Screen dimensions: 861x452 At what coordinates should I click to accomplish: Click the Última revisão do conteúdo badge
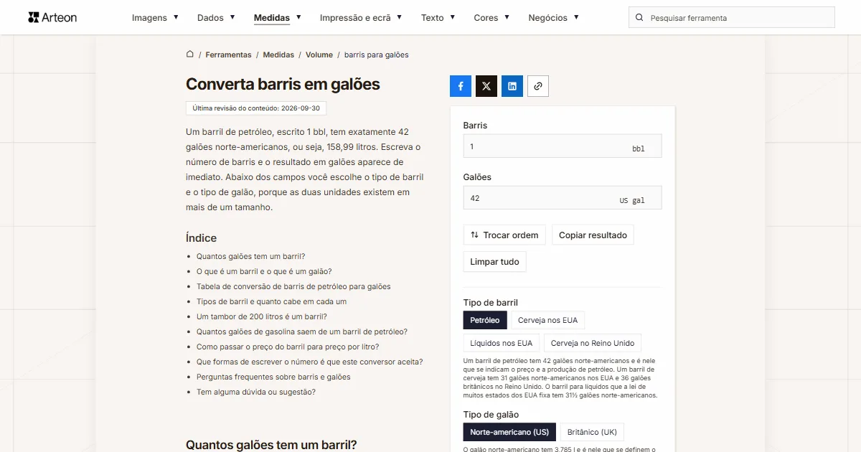(x=256, y=108)
